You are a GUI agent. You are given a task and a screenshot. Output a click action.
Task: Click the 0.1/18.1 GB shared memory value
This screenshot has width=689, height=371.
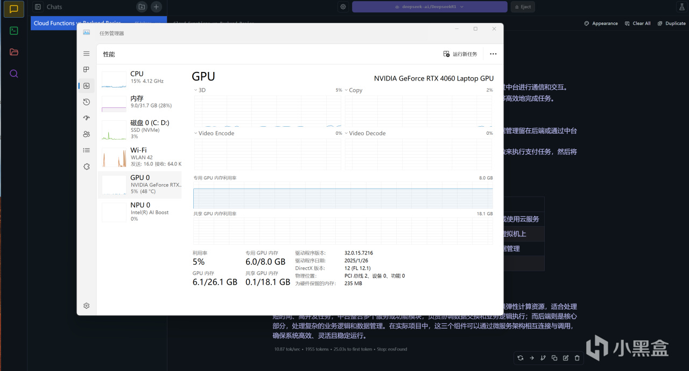pyautogui.click(x=268, y=282)
